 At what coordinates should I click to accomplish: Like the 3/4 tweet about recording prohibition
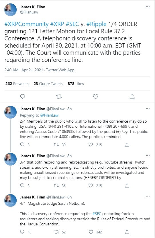point(91,185)
